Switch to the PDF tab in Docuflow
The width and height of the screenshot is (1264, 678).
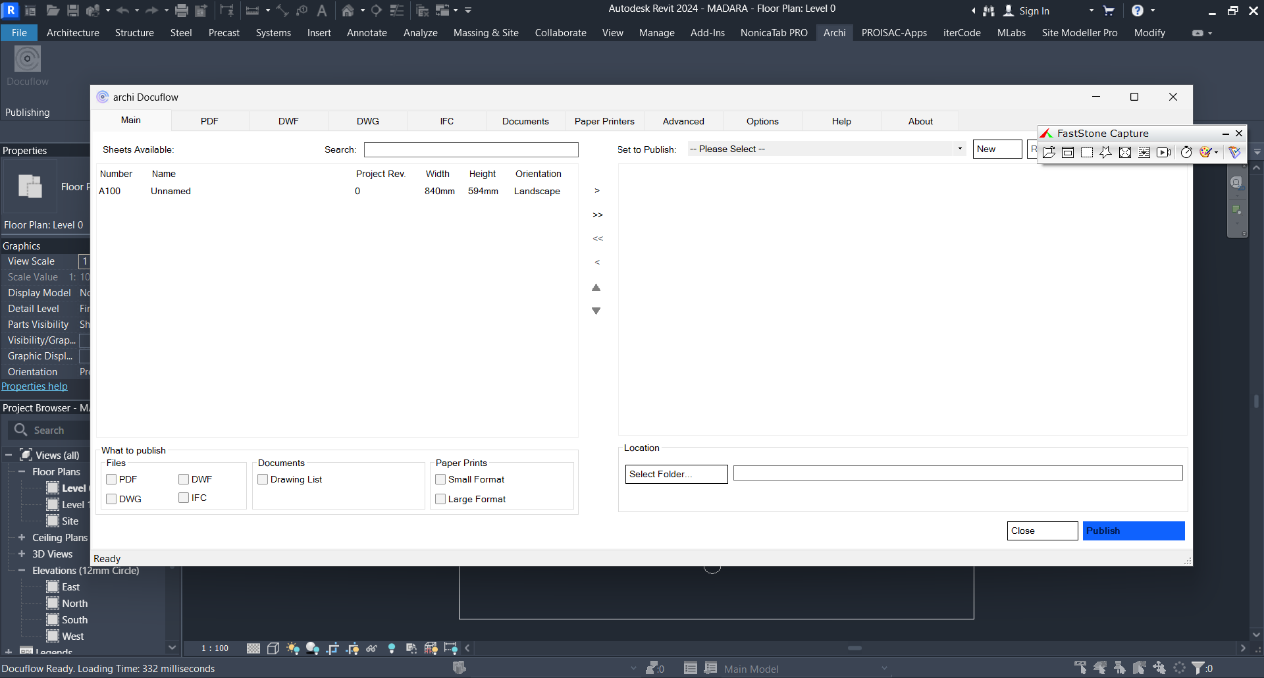pos(209,121)
